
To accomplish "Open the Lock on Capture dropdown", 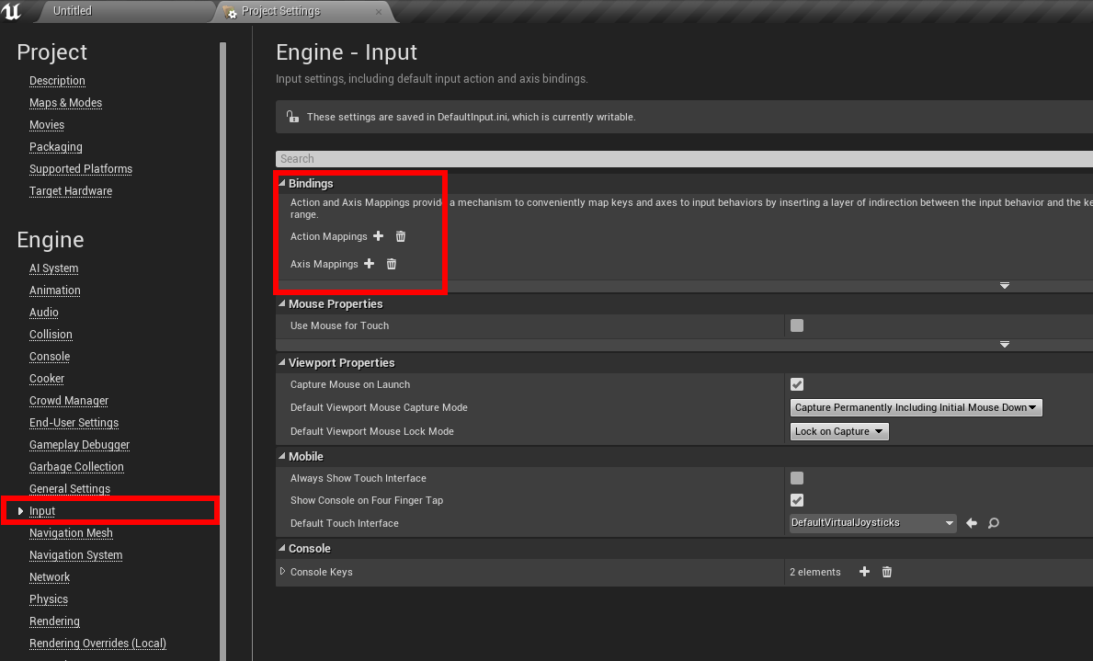I will pyautogui.click(x=839, y=431).
